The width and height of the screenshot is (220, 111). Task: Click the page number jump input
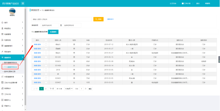[x=81, y=89]
